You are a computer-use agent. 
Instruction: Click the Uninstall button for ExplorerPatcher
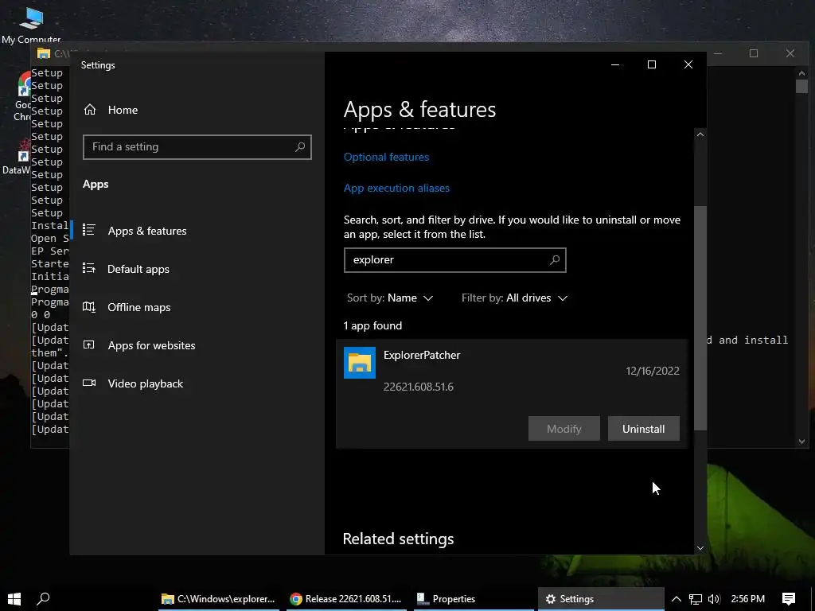pyautogui.click(x=643, y=429)
